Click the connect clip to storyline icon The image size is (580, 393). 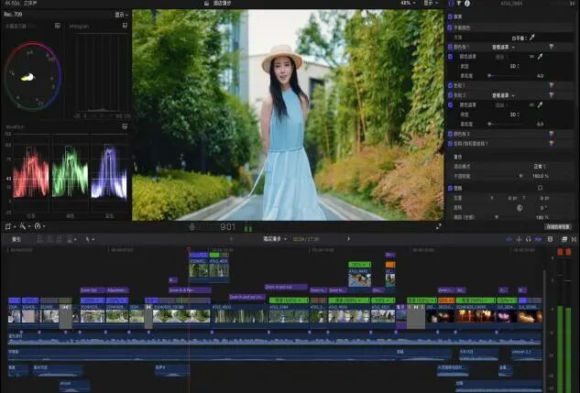coord(40,240)
